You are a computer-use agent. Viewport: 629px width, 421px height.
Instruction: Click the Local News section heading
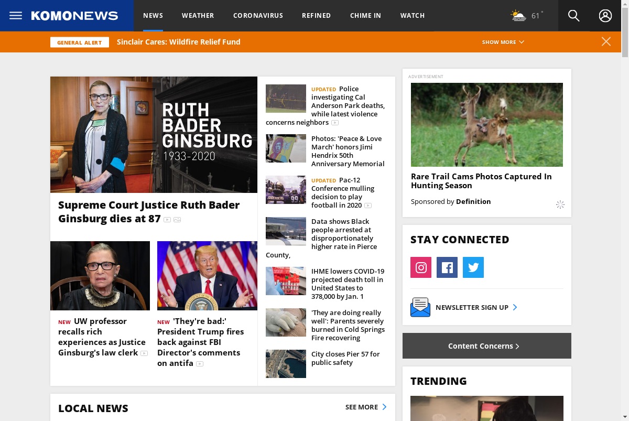tap(93, 408)
